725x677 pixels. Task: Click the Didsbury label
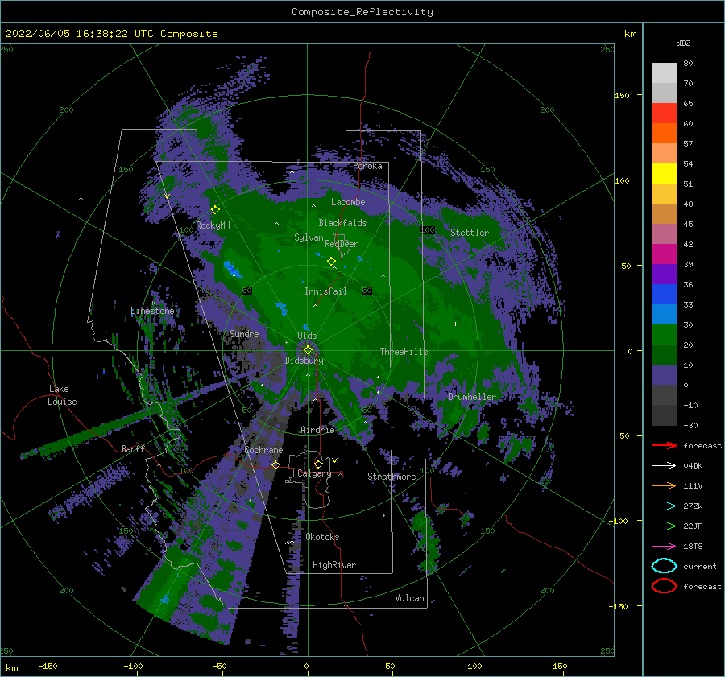point(304,361)
